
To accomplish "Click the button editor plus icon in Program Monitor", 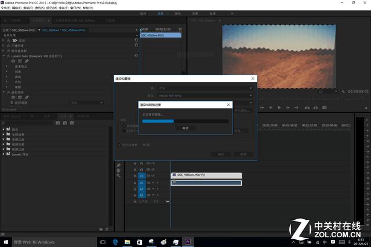I will point(366,108).
